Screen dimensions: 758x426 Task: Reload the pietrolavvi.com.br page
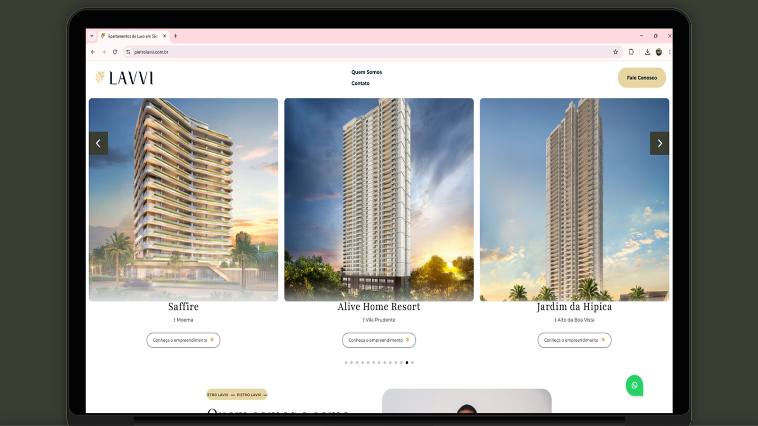[115, 52]
